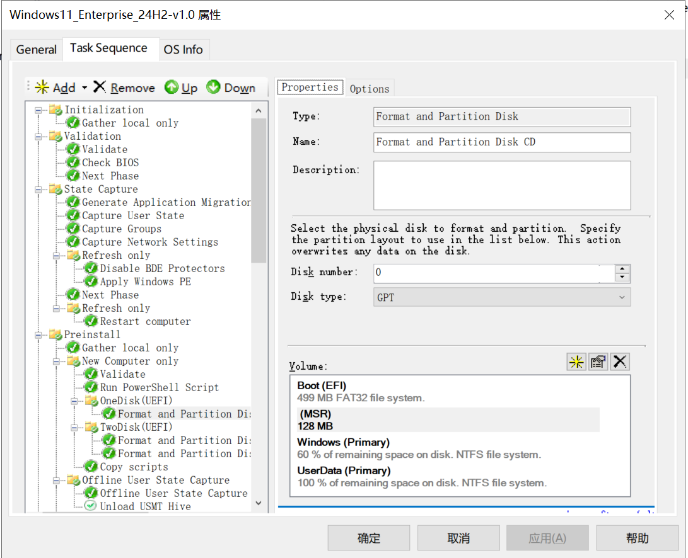Click the 确定 button
688x558 pixels.
tap(368, 538)
